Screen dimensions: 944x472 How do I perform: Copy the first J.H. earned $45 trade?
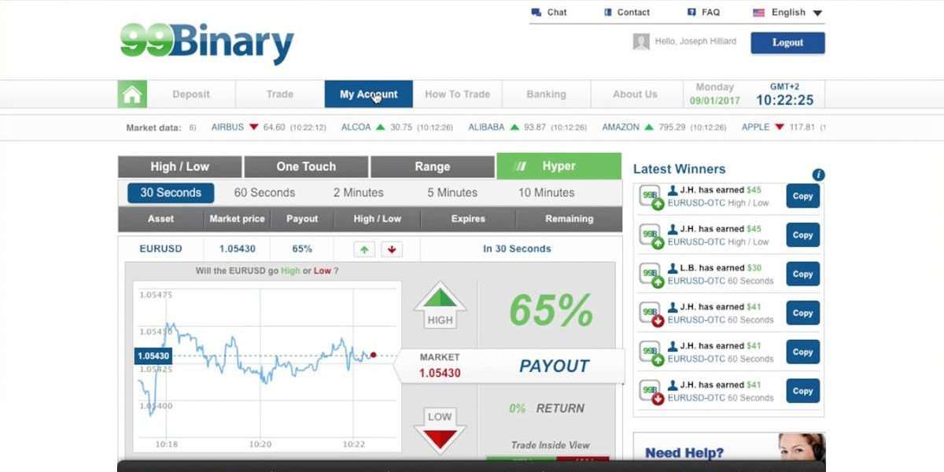point(802,196)
